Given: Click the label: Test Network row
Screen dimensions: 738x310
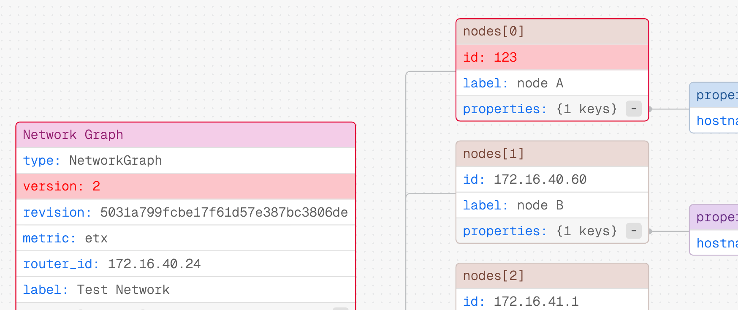Looking at the screenshot, I should pos(186,290).
